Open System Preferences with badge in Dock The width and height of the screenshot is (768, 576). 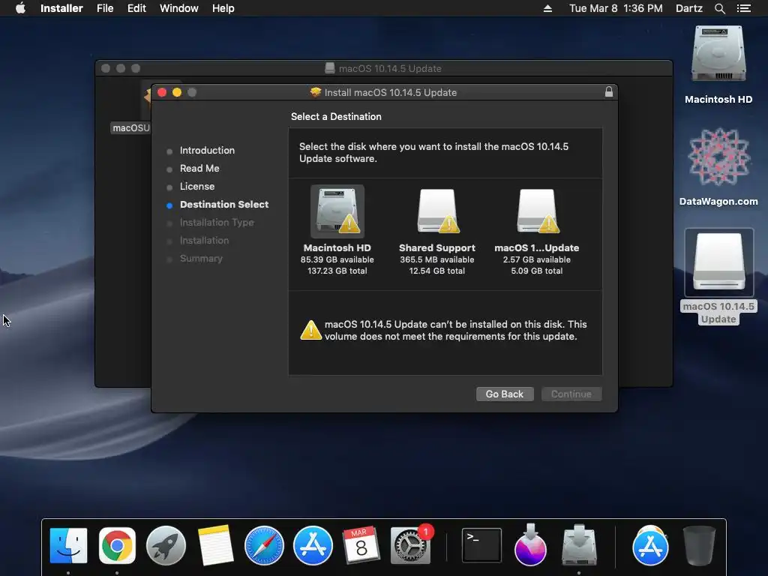[410, 546]
